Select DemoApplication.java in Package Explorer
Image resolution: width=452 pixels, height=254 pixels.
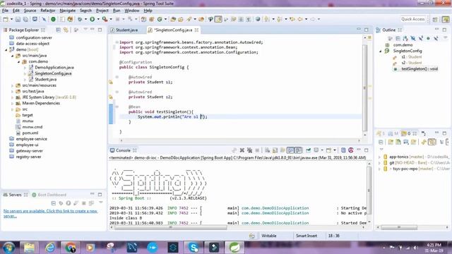coord(54,68)
